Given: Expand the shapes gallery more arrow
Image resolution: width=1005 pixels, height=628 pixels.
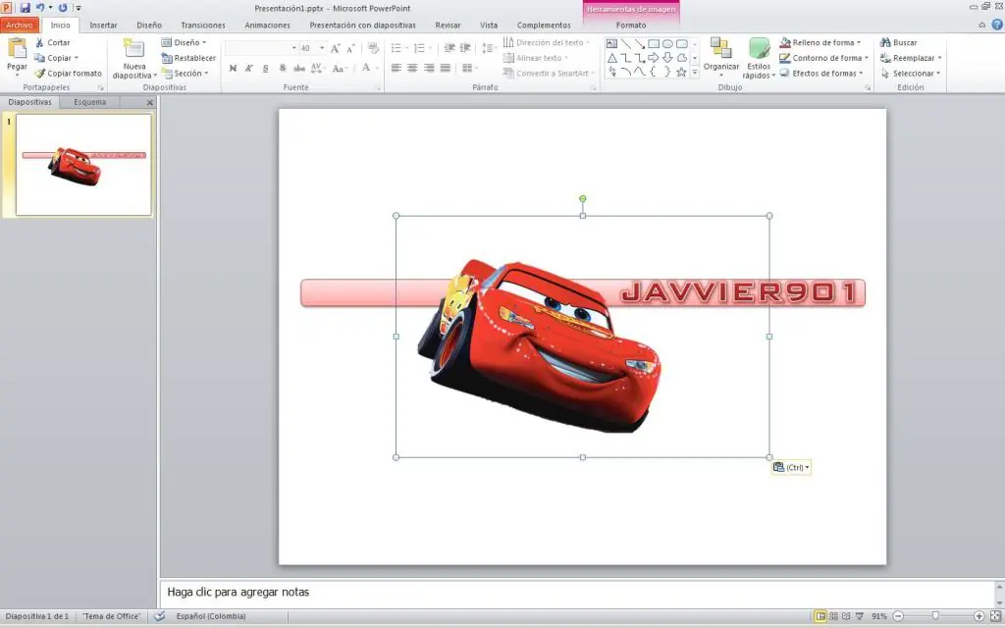Looking at the screenshot, I should pyautogui.click(x=695, y=73).
